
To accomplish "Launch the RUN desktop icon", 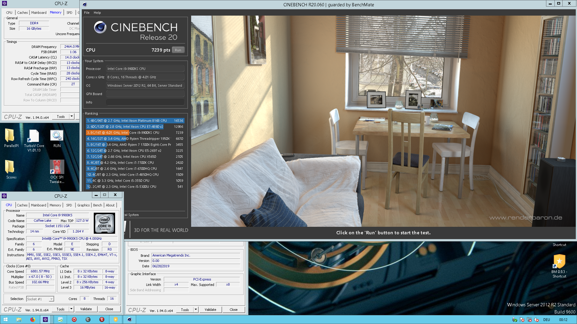I will click(x=57, y=138).
